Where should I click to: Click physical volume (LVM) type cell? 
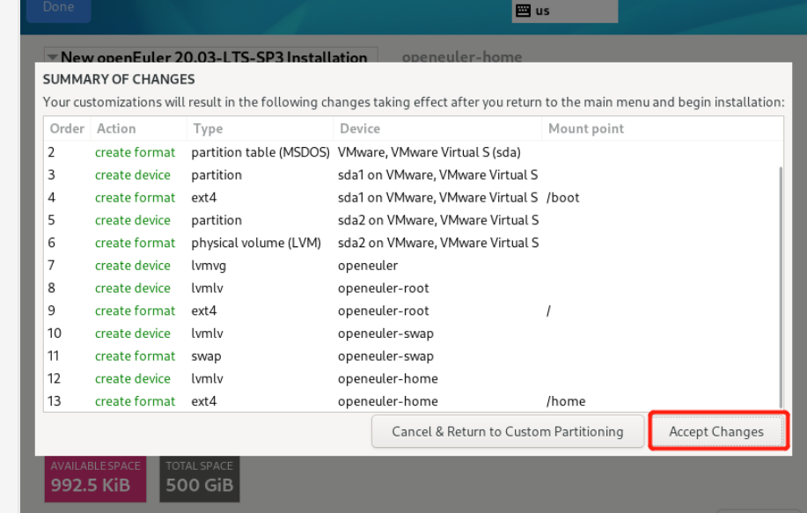coord(256,243)
